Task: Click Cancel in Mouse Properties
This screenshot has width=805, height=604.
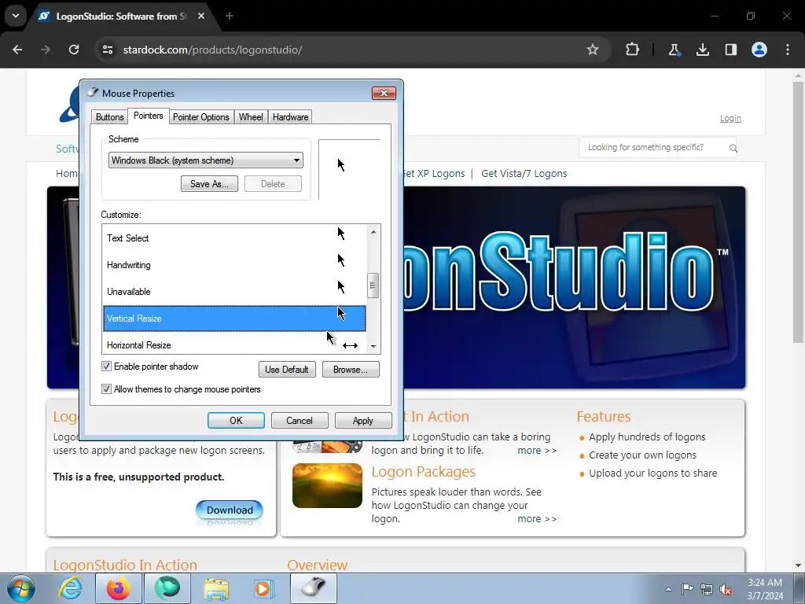Action: (x=300, y=420)
